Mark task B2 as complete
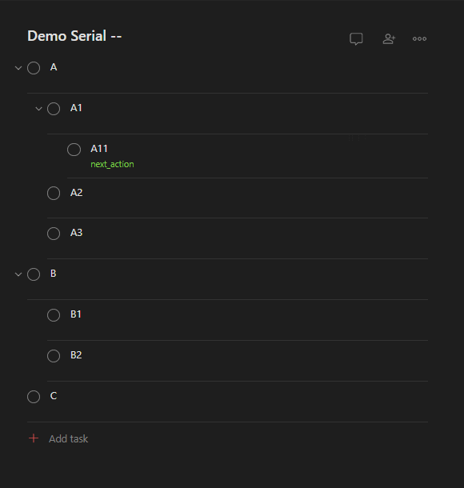464x488 pixels. [54, 356]
